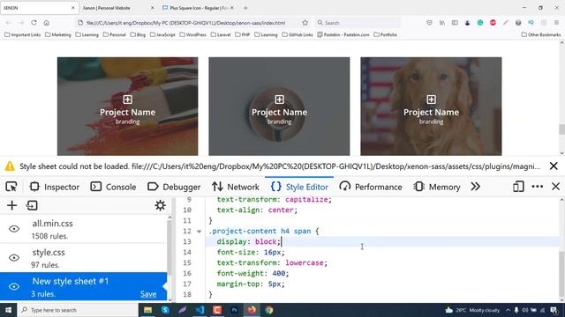The width and height of the screenshot is (565, 317).
Task: Save New style sheet #1
Action: pyautogui.click(x=148, y=294)
